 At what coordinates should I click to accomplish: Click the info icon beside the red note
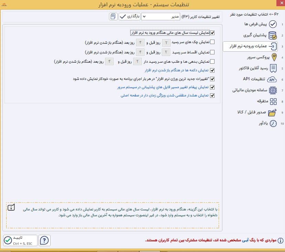(x=280, y=241)
